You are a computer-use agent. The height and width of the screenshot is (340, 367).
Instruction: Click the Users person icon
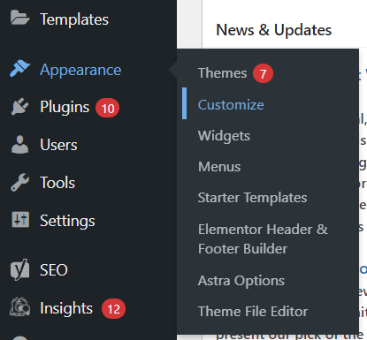point(20,145)
